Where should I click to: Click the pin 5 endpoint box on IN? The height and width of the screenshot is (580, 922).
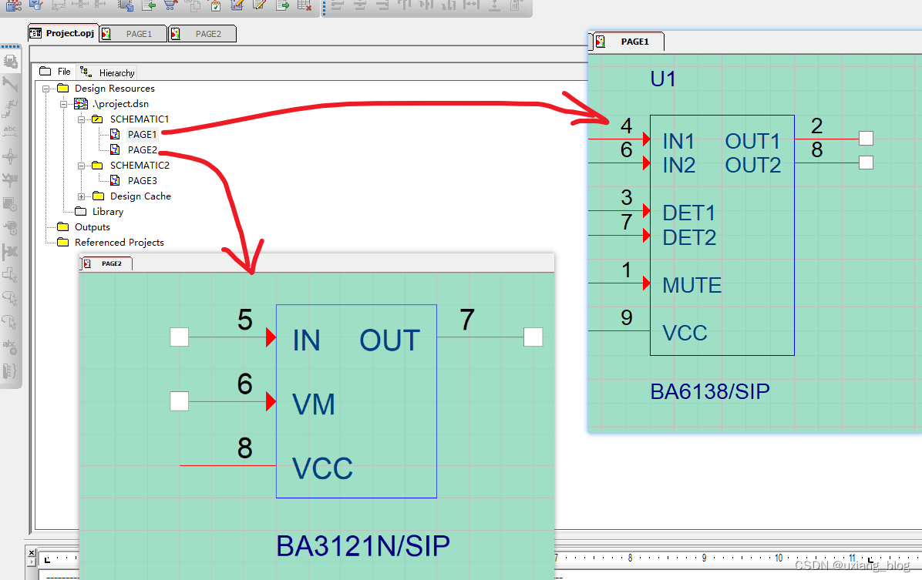point(180,337)
